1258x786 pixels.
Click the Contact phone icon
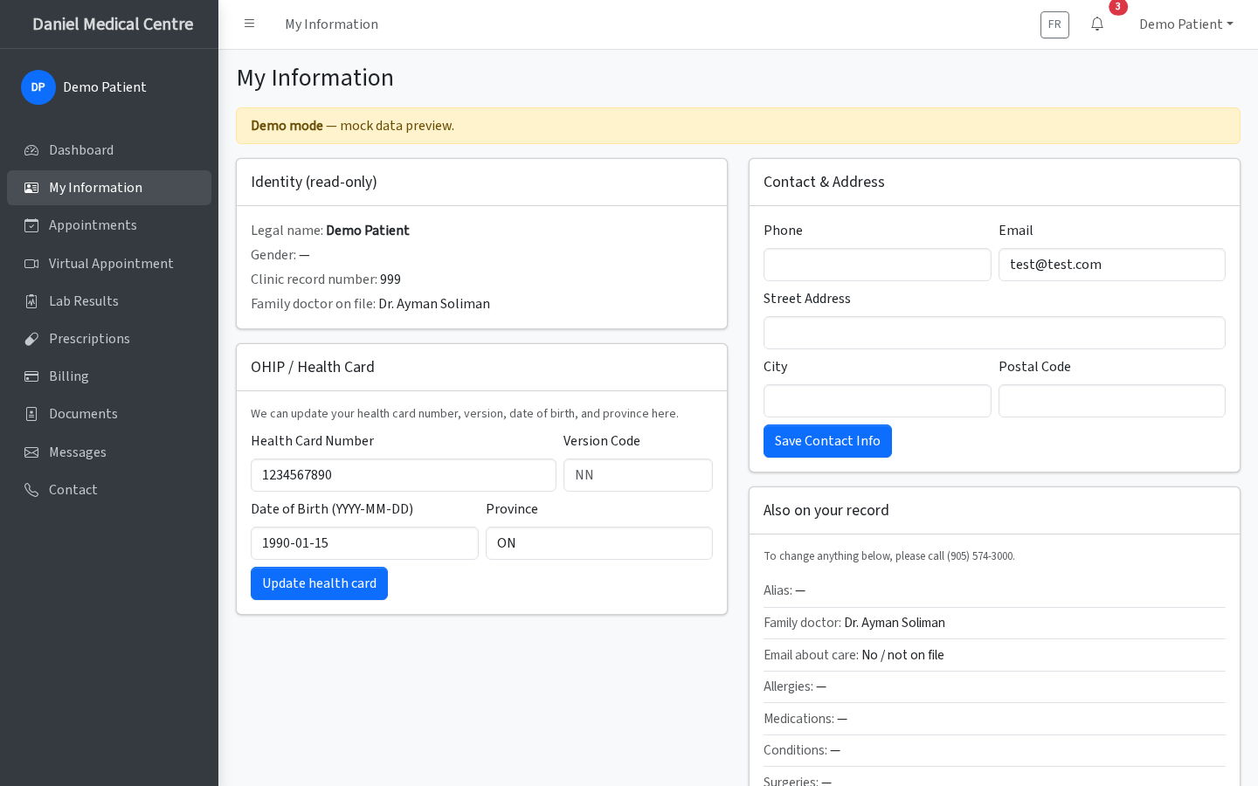pyautogui.click(x=31, y=490)
